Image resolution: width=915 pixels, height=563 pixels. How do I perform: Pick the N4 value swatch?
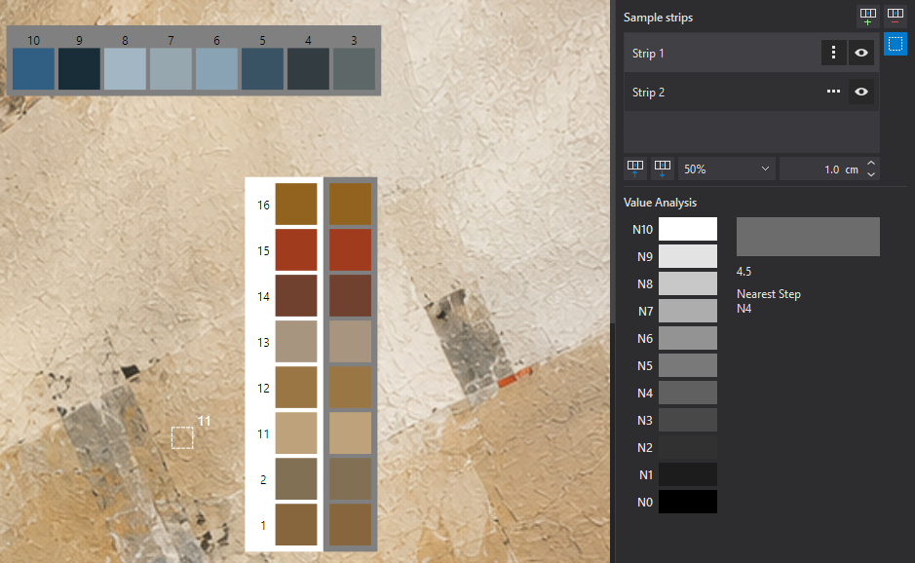[688, 393]
